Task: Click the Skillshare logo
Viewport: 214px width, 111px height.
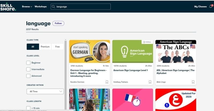Action: click(x=8, y=7)
